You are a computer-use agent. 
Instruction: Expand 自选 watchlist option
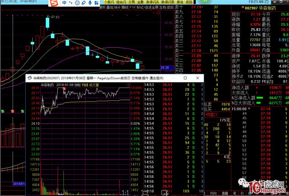coord(148,7)
